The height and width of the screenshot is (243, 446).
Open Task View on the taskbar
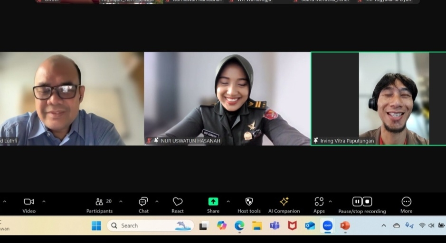coord(204,225)
